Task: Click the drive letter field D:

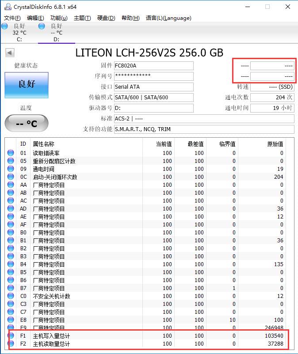Action: coord(154,108)
